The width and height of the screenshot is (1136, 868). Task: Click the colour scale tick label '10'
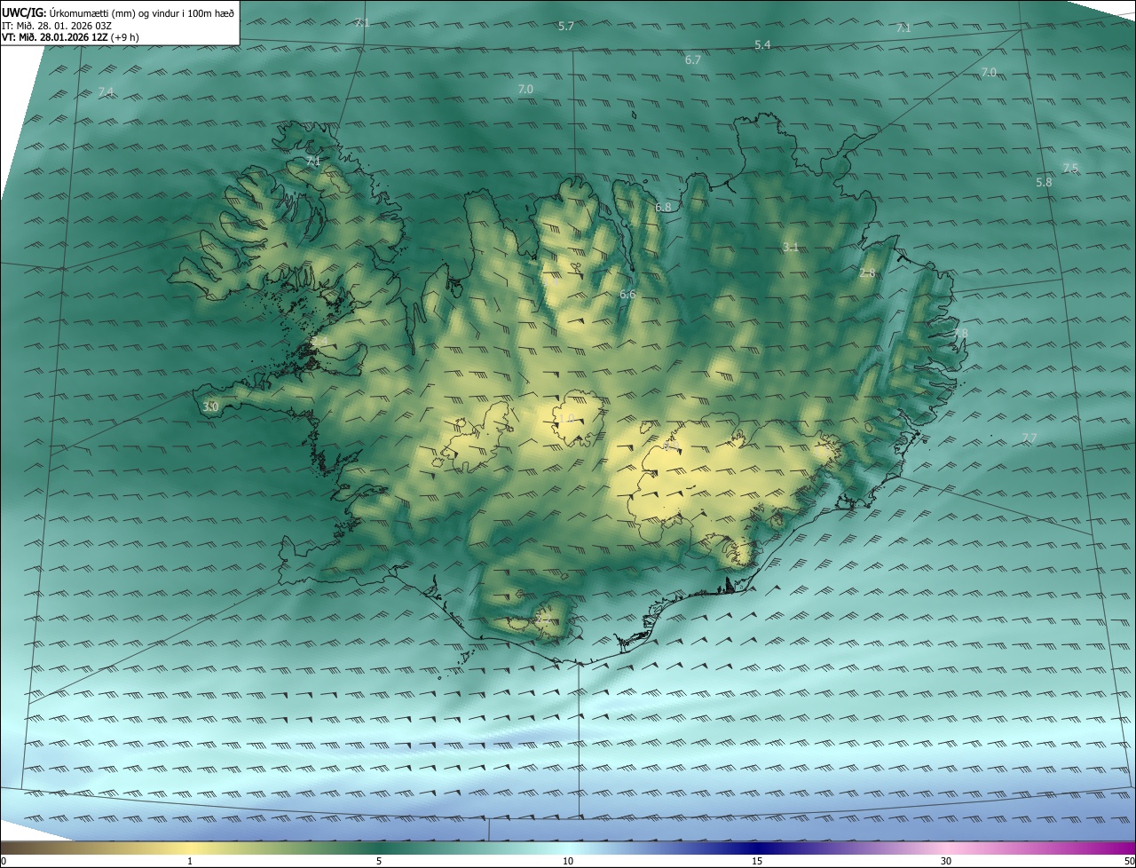(568, 861)
